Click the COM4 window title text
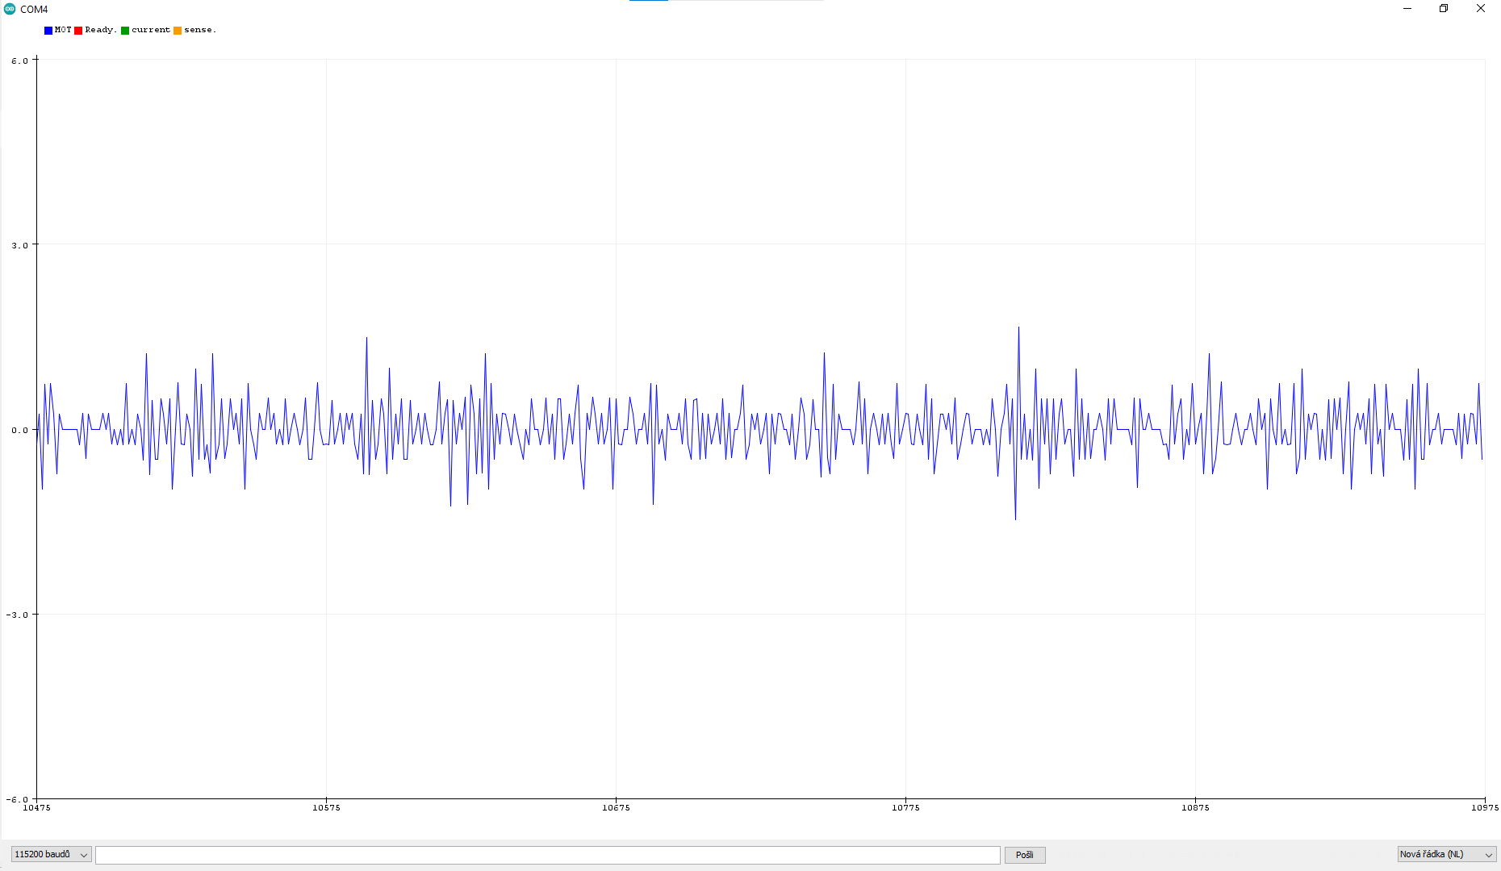 coord(34,10)
